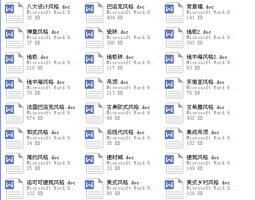
Task: Click the file name 后现代风格.doc
Action: tap(126, 132)
